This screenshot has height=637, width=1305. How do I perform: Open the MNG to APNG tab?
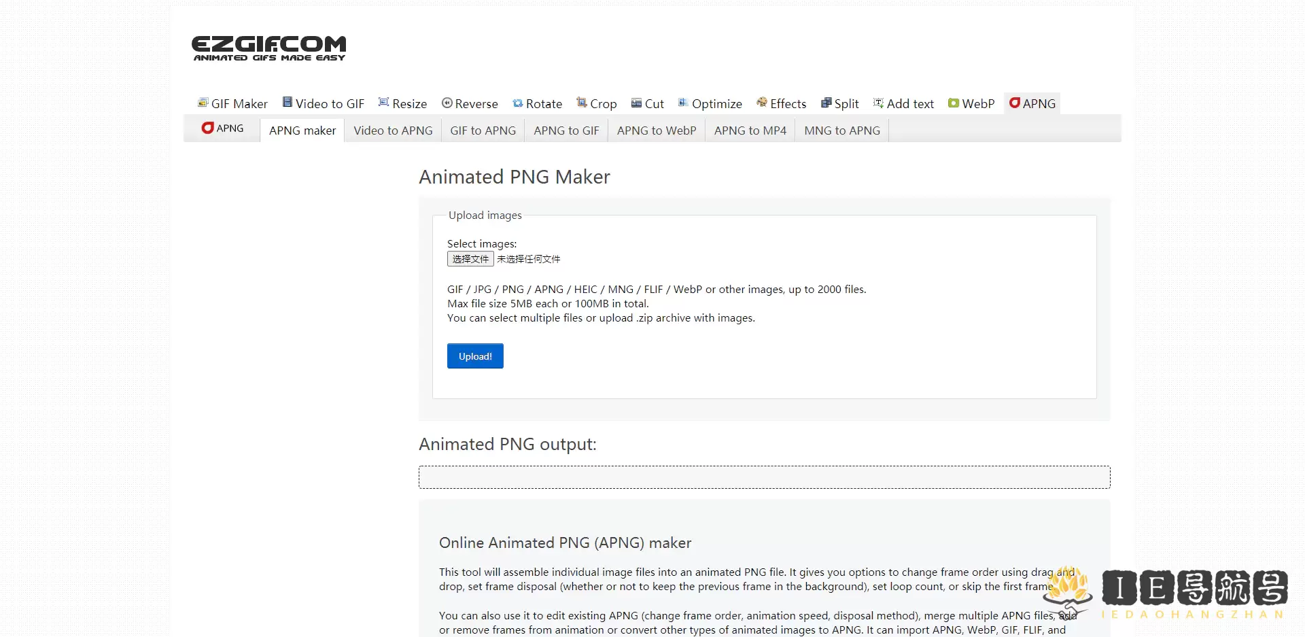click(x=841, y=131)
